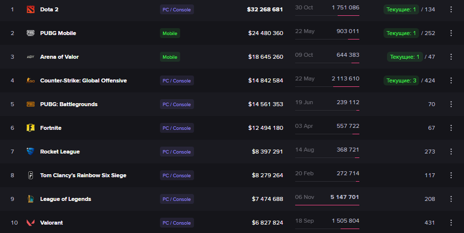This screenshot has height=233, width=464.
Task: Click the Dota 2 prize pool $32 268 681
Action: point(265,9)
